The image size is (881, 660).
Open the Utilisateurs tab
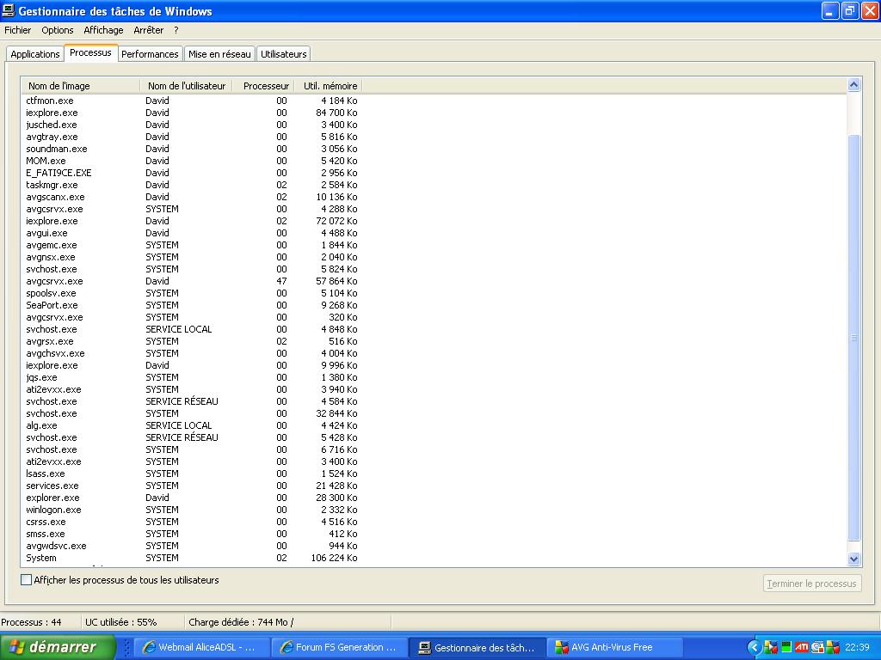coord(284,54)
